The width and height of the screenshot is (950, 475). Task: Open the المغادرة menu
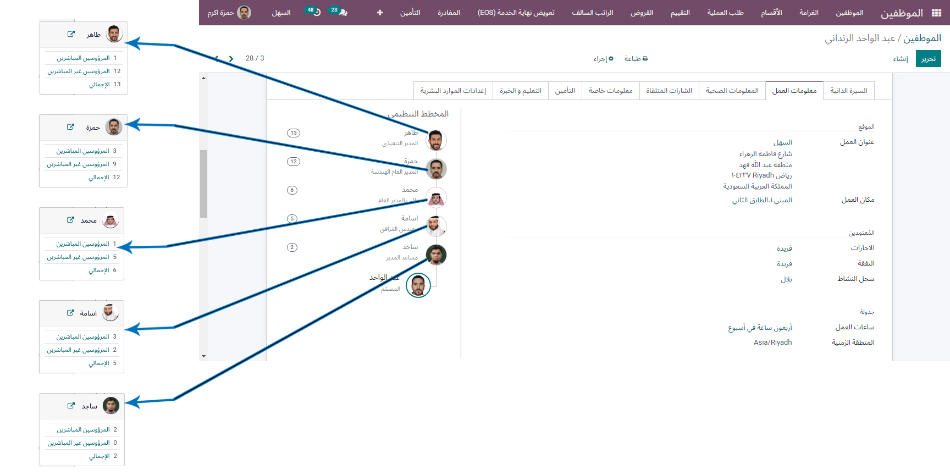(449, 13)
